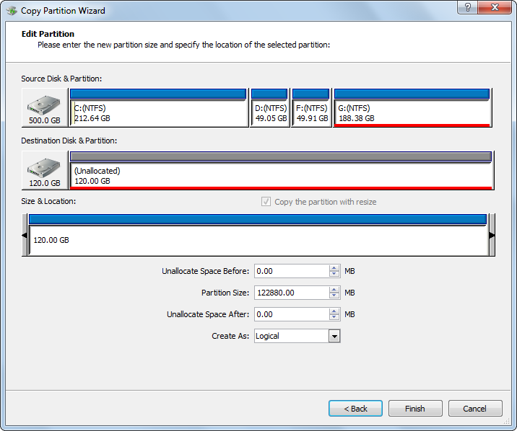Select the F: NTFS 49.91 GB partition

311,107
